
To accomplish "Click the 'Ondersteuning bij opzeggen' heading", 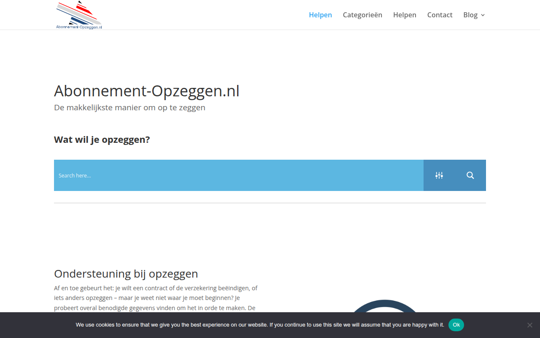I will (x=126, y=274).
